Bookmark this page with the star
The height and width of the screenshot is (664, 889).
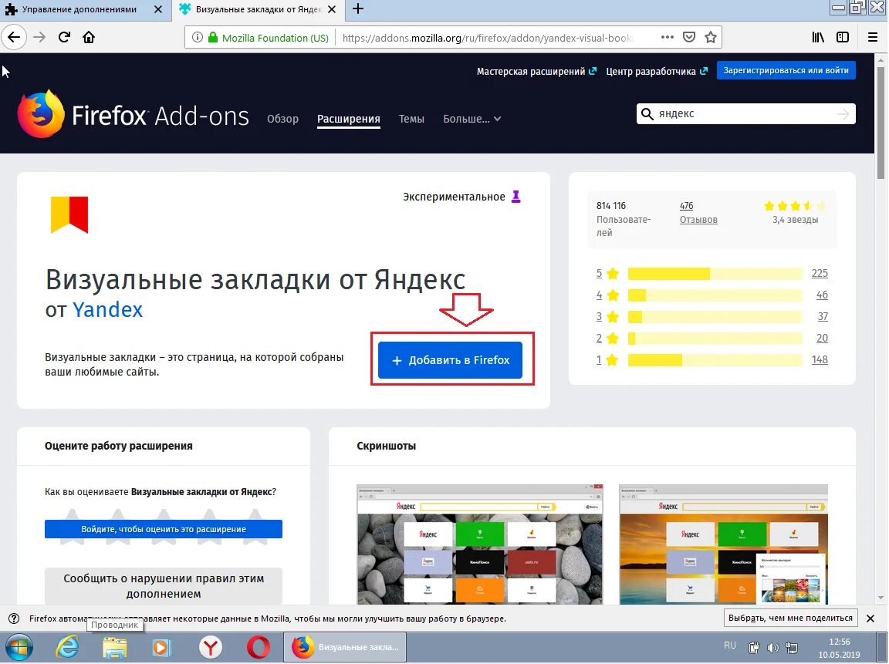click(711, 37)
